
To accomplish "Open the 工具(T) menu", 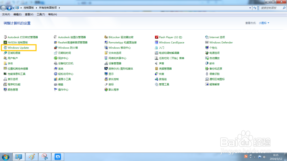I will point(41,14).
